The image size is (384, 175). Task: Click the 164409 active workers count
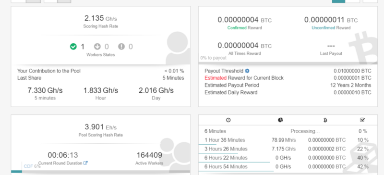[x=149, y=155]
